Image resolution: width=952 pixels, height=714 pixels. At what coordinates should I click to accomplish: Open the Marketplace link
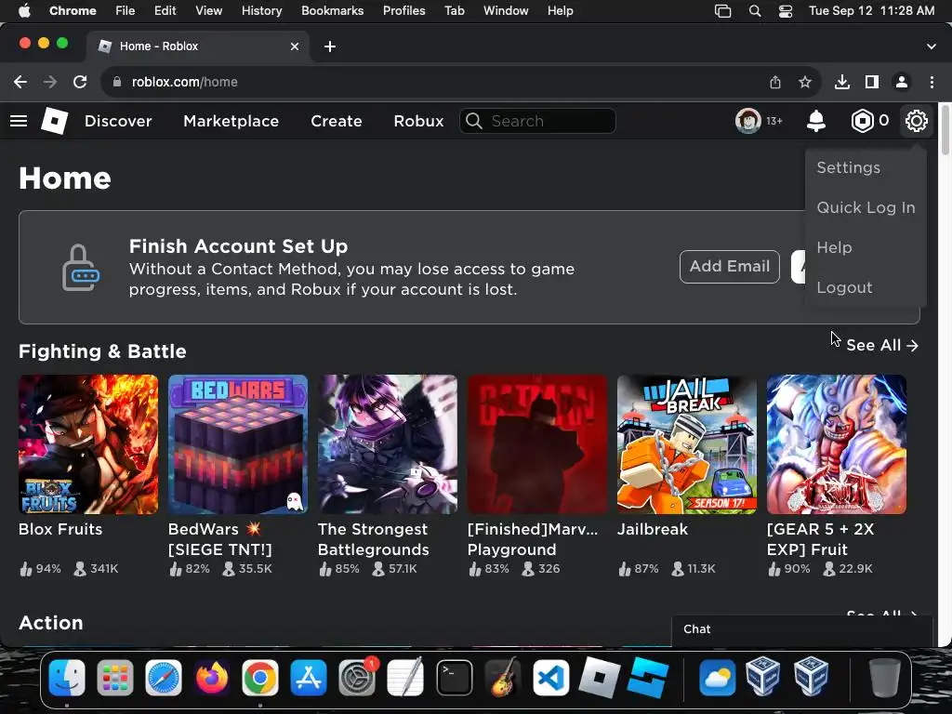pyautogui.click(x=231, y=121)
